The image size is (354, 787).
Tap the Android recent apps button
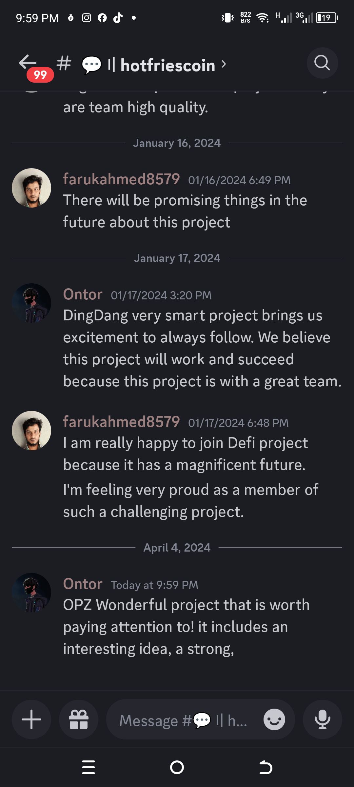[x=88, y=767]
